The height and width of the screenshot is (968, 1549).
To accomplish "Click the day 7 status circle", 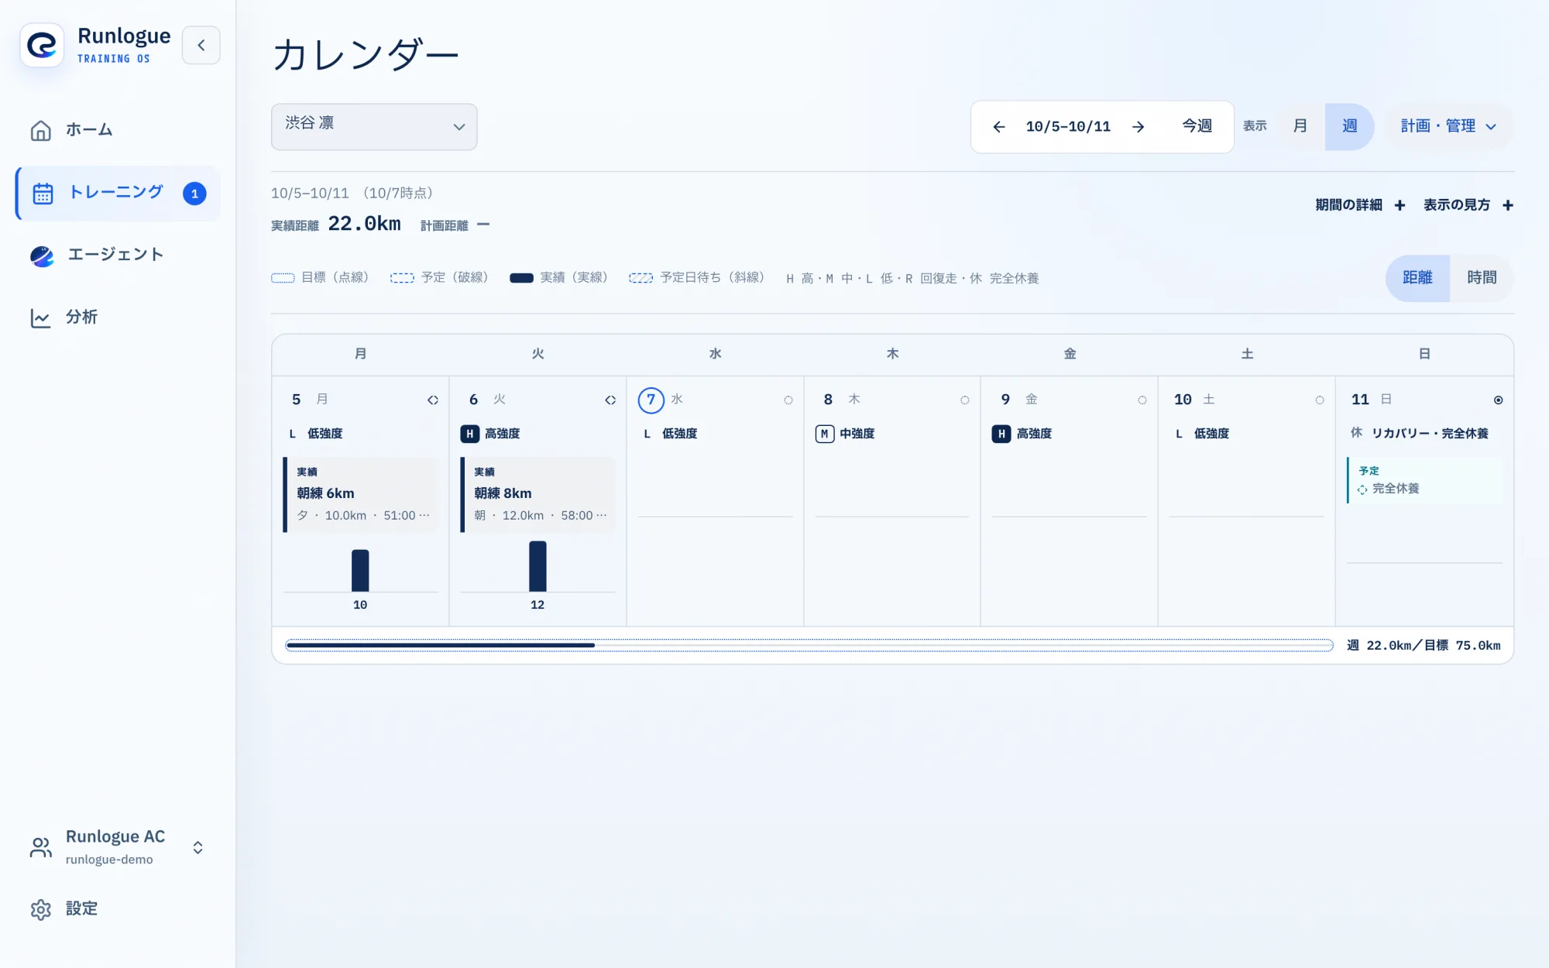I will pyautogui.click(x=788, y=400).
